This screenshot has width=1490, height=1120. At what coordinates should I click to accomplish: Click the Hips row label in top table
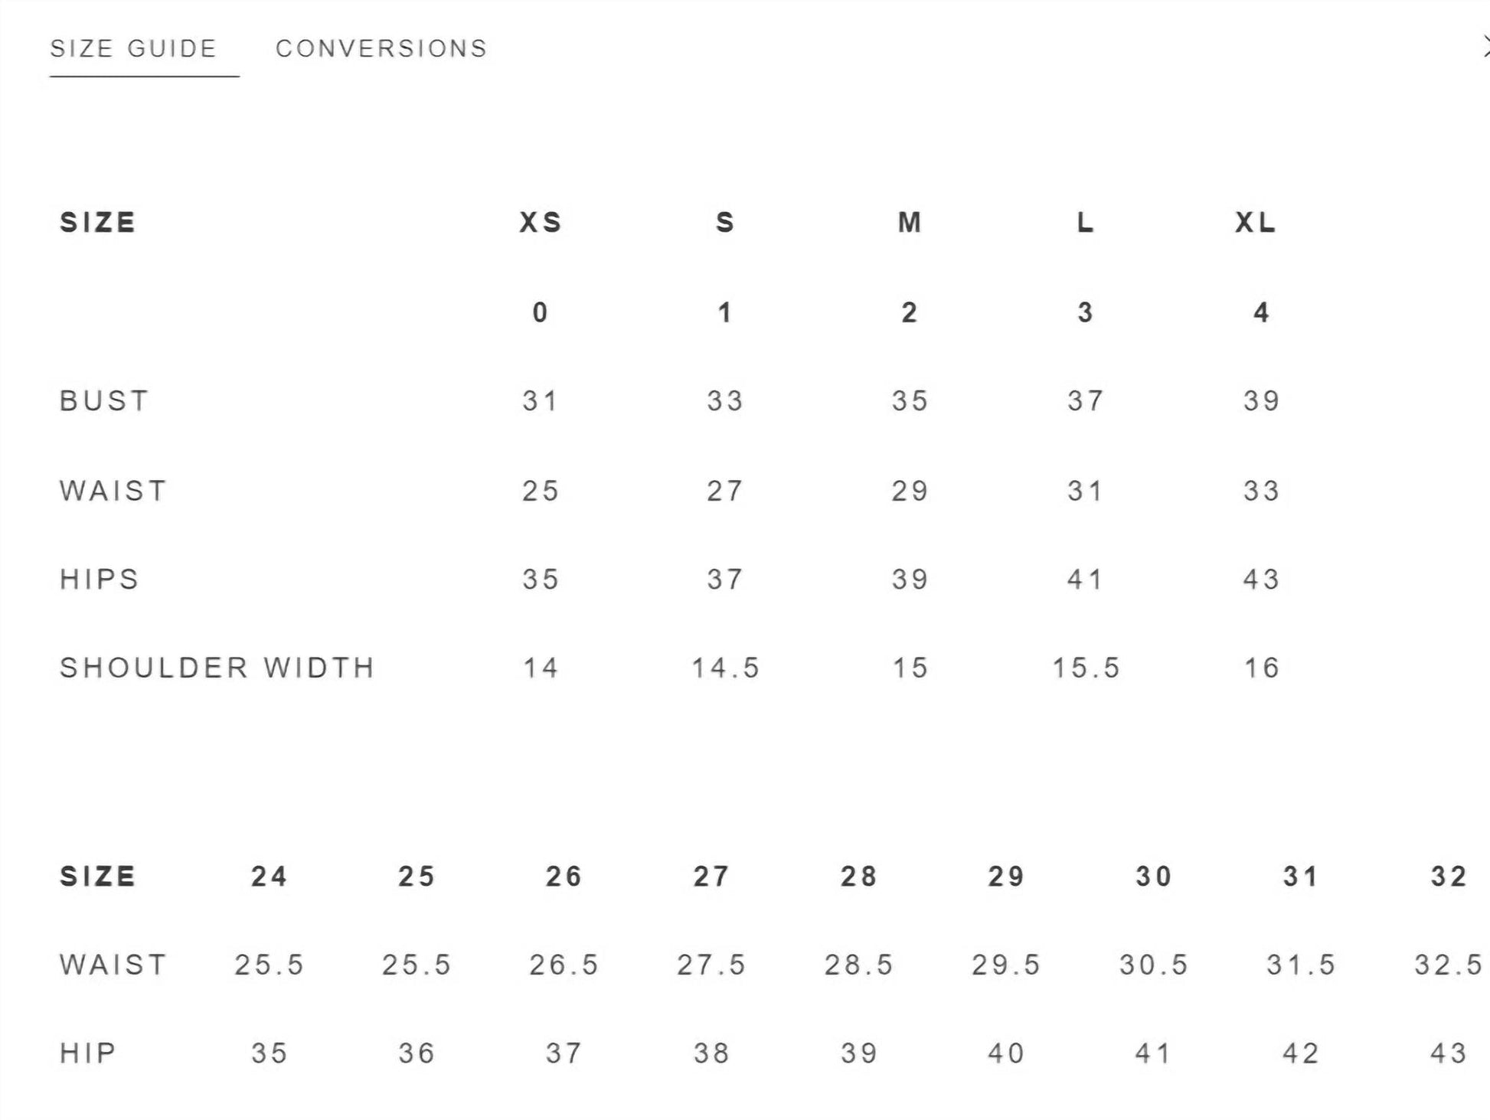[100, 580]
